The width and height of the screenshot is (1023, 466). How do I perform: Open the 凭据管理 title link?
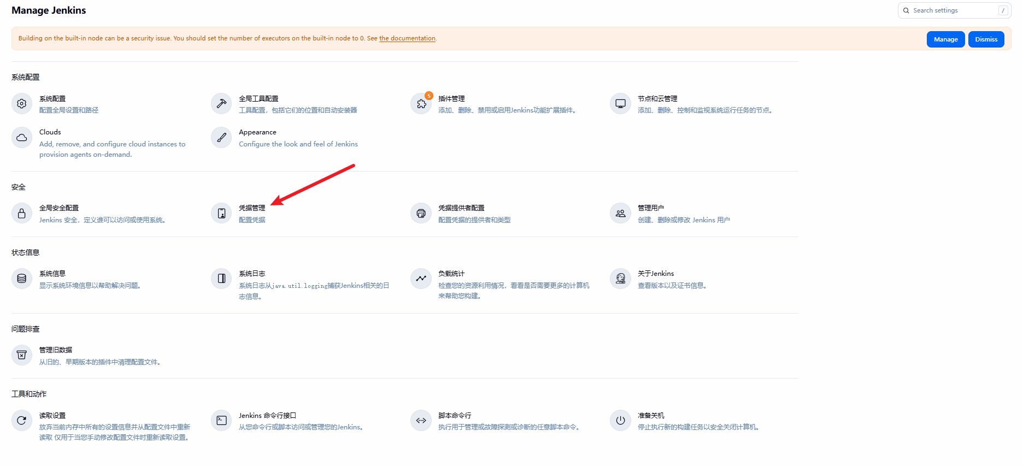point(252,208)
